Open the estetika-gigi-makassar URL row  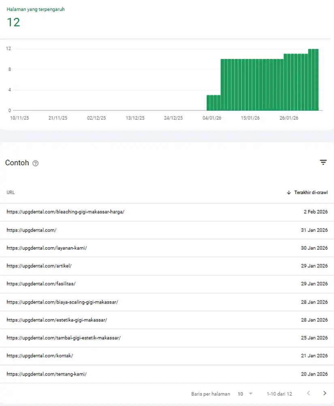(167, 320)
